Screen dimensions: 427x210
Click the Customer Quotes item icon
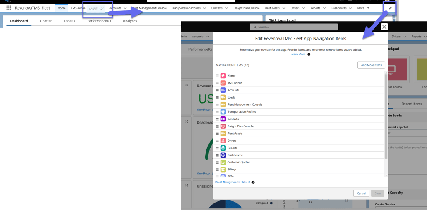[x=223, y=163]
